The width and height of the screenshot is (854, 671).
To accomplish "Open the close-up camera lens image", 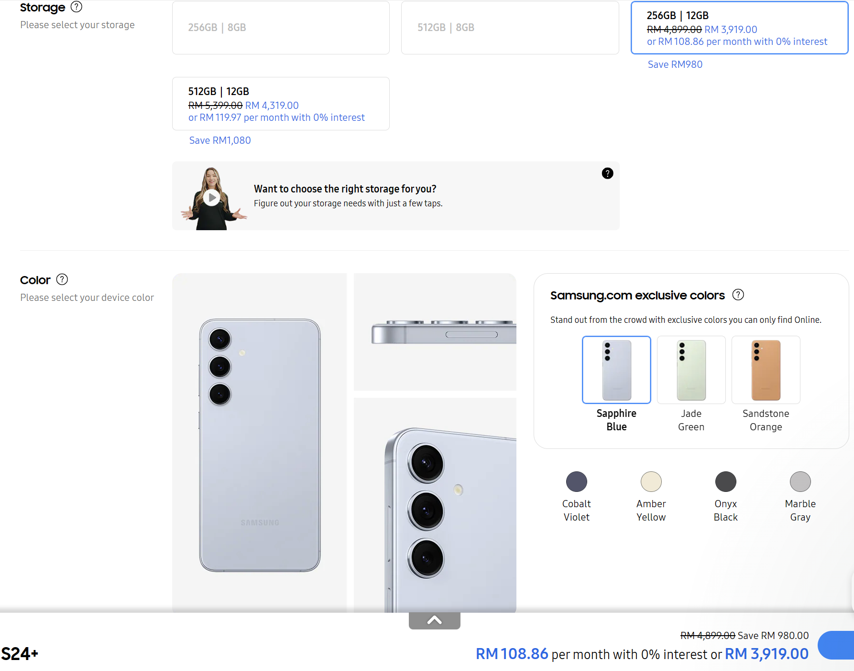I will (435, 505).
